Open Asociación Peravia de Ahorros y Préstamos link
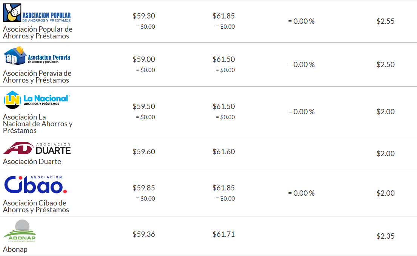The height and width of the screenshot is (256, 417). point(37,77)
